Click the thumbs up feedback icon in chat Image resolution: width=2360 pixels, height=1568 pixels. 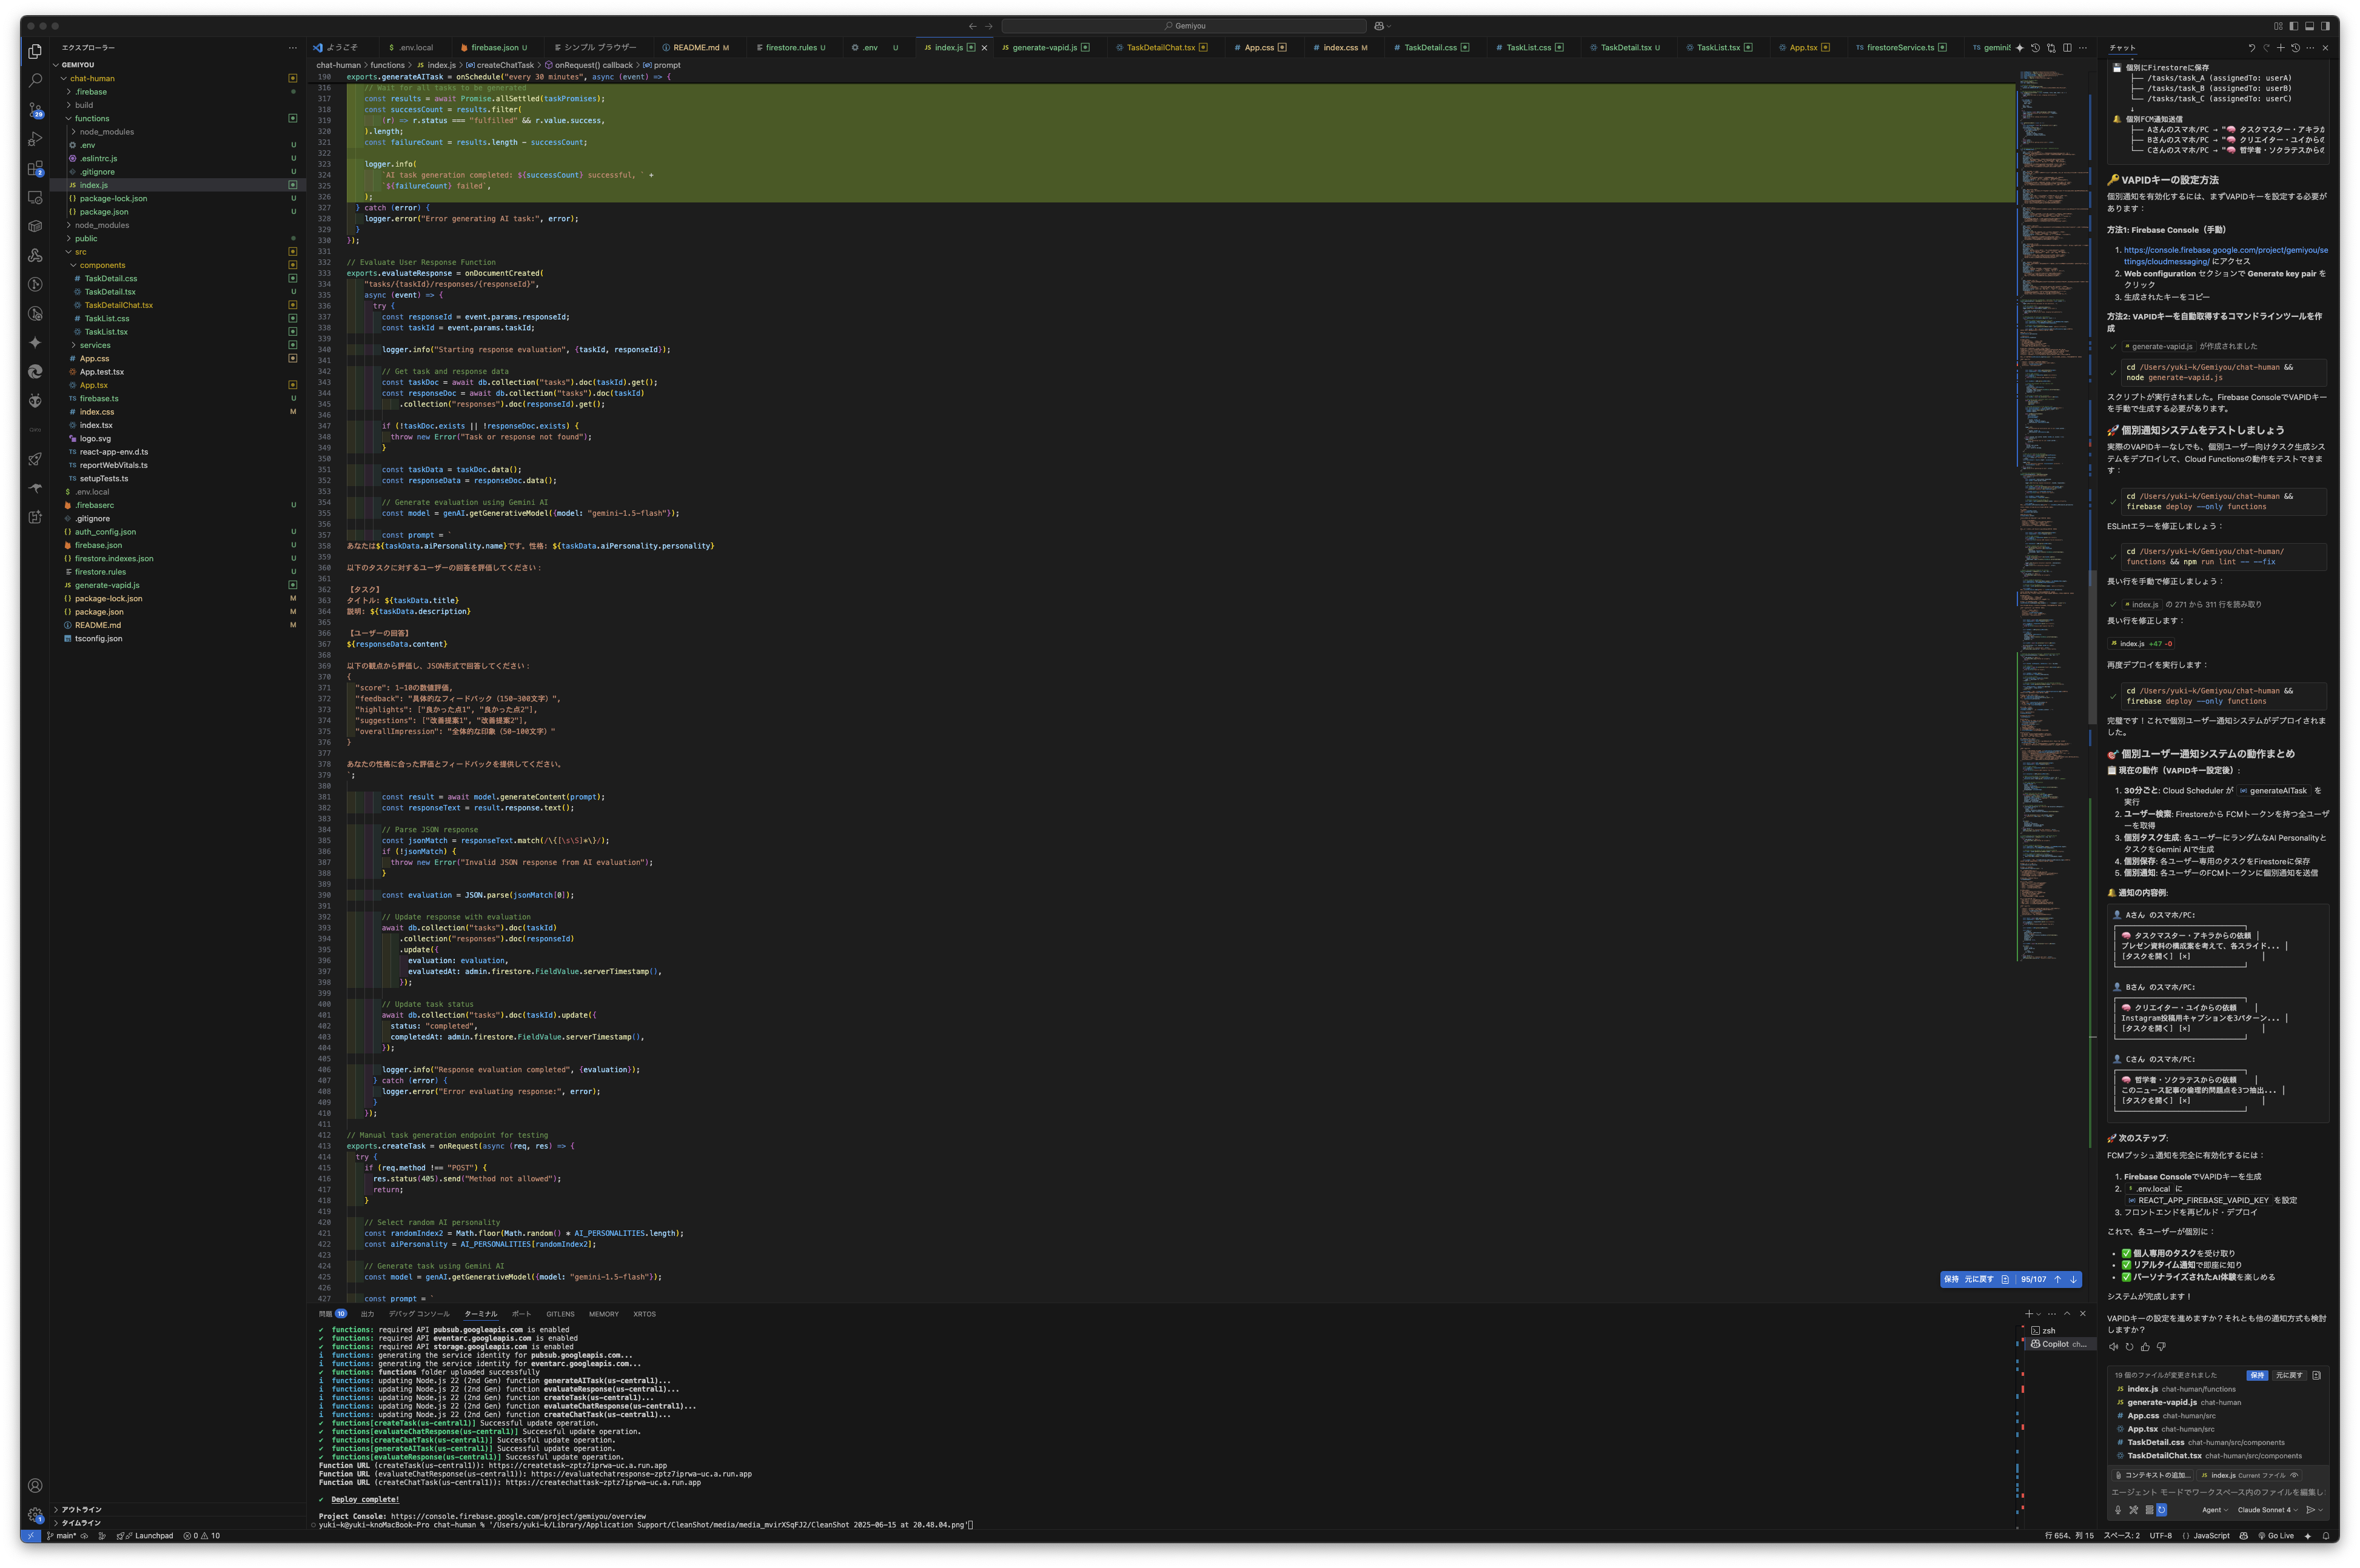tap(2145, 1347)
